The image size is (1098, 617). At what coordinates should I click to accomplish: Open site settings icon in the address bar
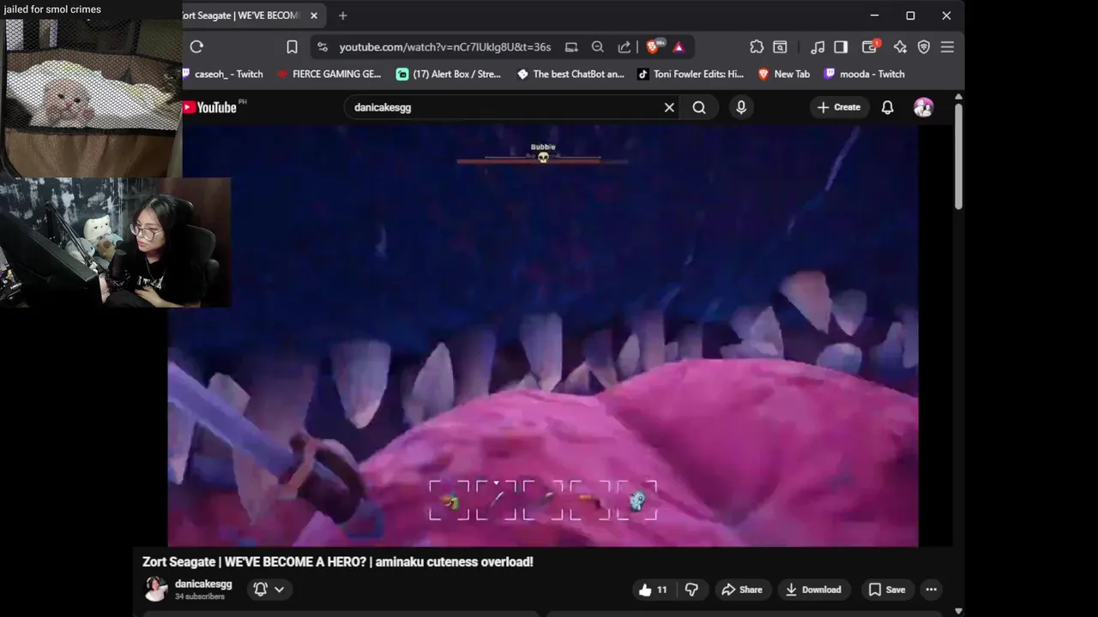tap(323, 47)
